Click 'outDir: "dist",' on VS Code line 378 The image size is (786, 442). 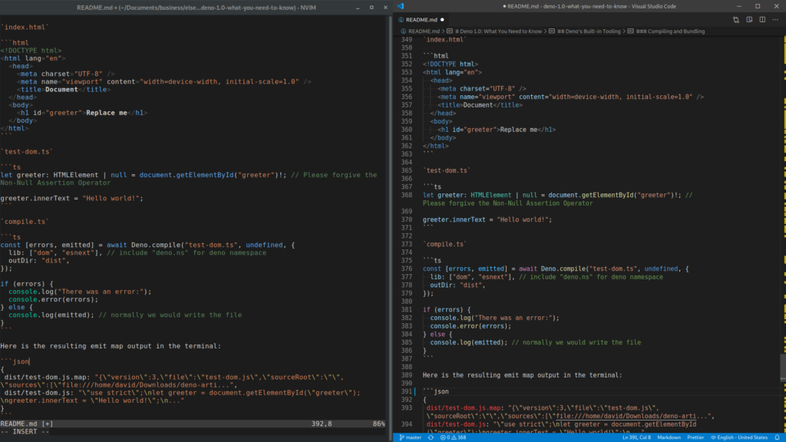[x=457, y=285]
